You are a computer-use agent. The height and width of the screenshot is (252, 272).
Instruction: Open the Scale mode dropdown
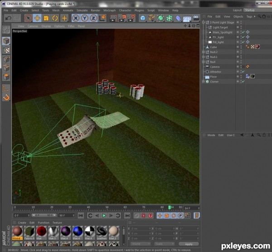tap(164, 244)
